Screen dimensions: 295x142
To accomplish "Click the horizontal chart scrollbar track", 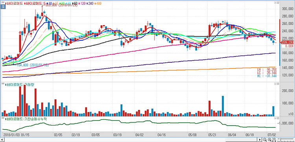I will coord(131,140).
